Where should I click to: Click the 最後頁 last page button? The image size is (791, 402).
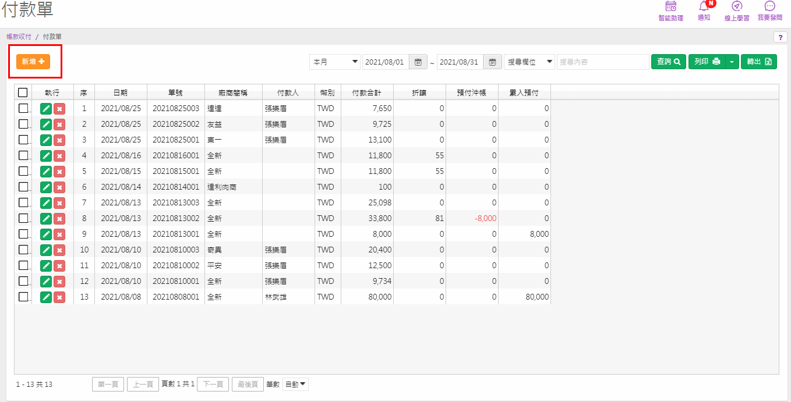point(248,385)
